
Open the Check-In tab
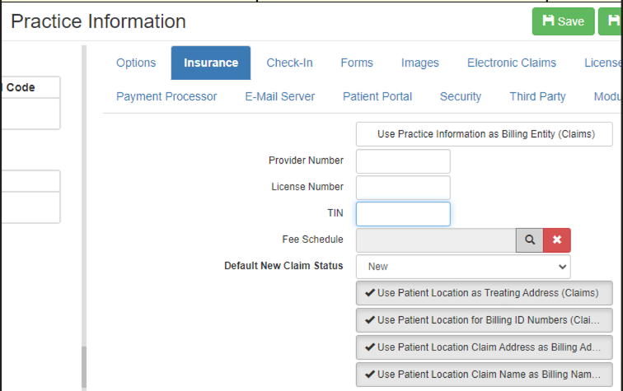pyautogui.click(x=289, y=63)
